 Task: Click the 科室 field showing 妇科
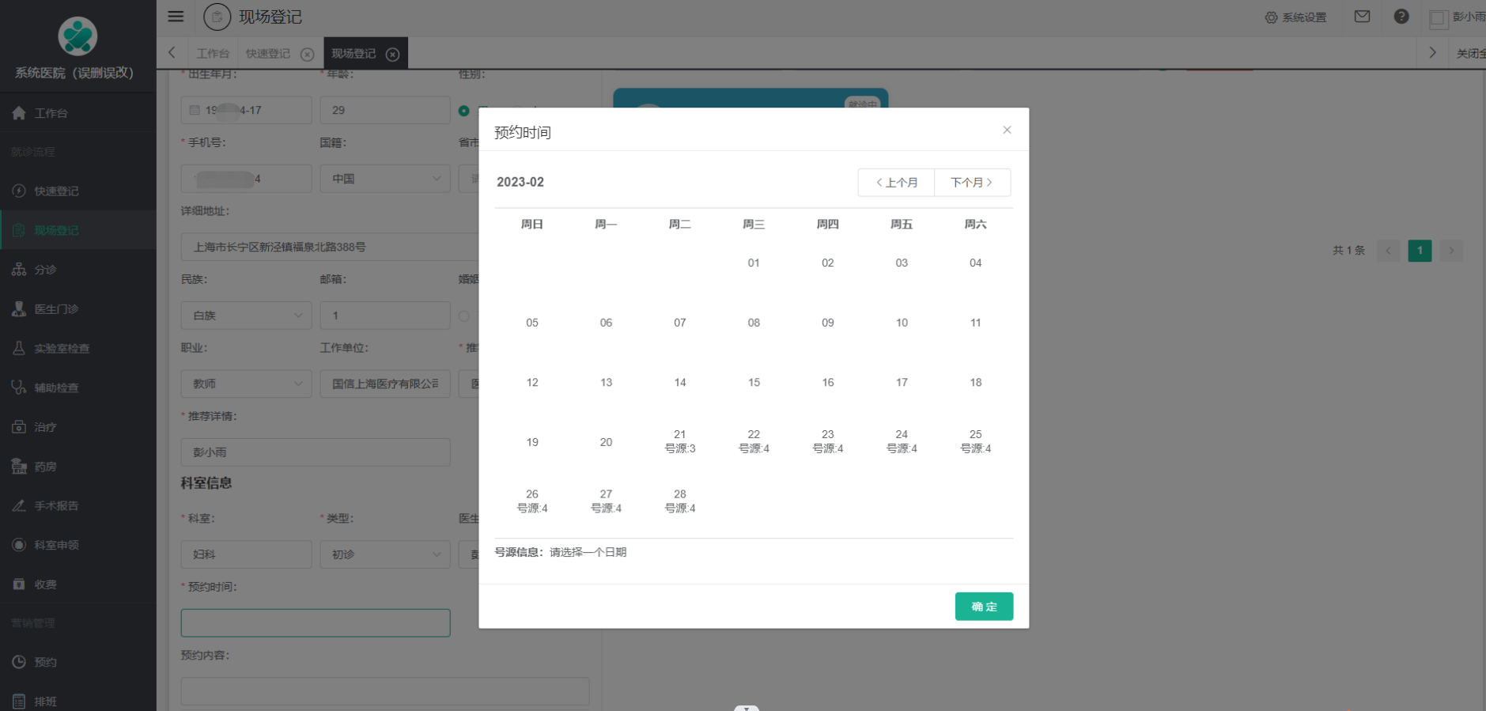[x=246, y=554]
